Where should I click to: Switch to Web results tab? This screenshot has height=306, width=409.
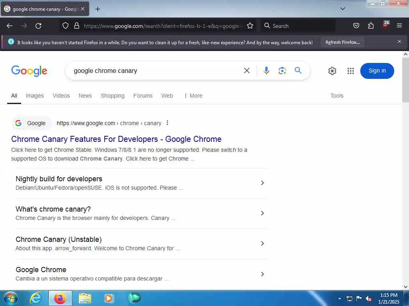click(167, 96)
